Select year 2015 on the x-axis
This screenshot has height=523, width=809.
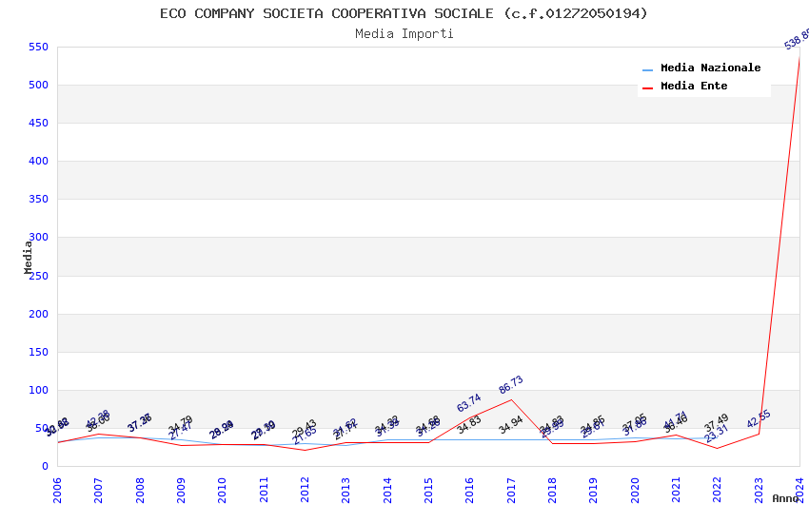(x=428, y=490)
